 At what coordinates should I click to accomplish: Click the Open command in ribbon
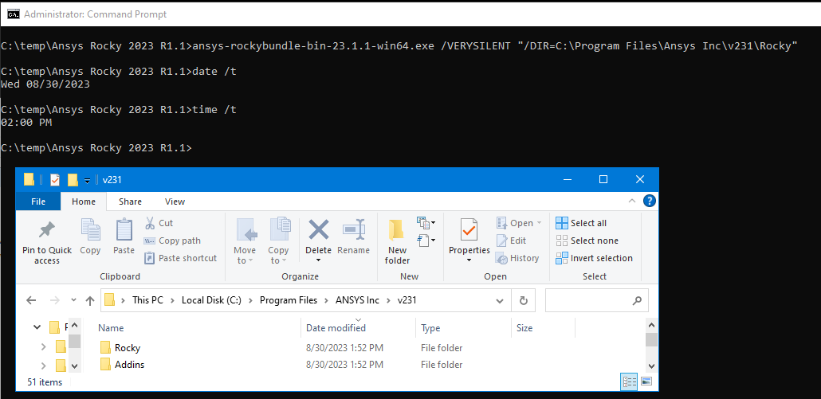[518, 223]
